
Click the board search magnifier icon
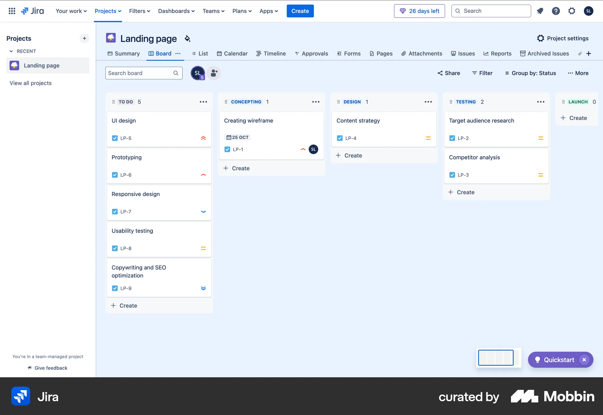click(x=176, y=73)
